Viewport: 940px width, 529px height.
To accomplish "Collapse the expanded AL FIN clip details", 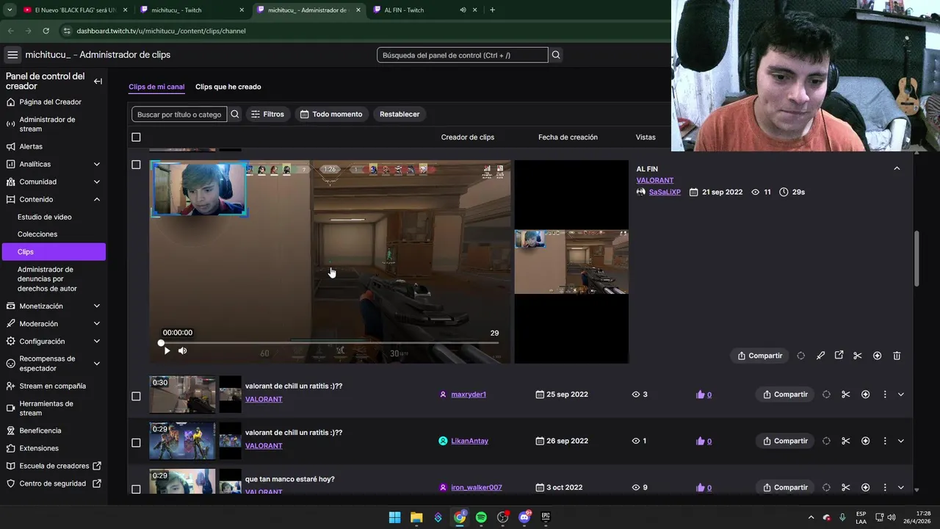I will (x=897, y=168).
